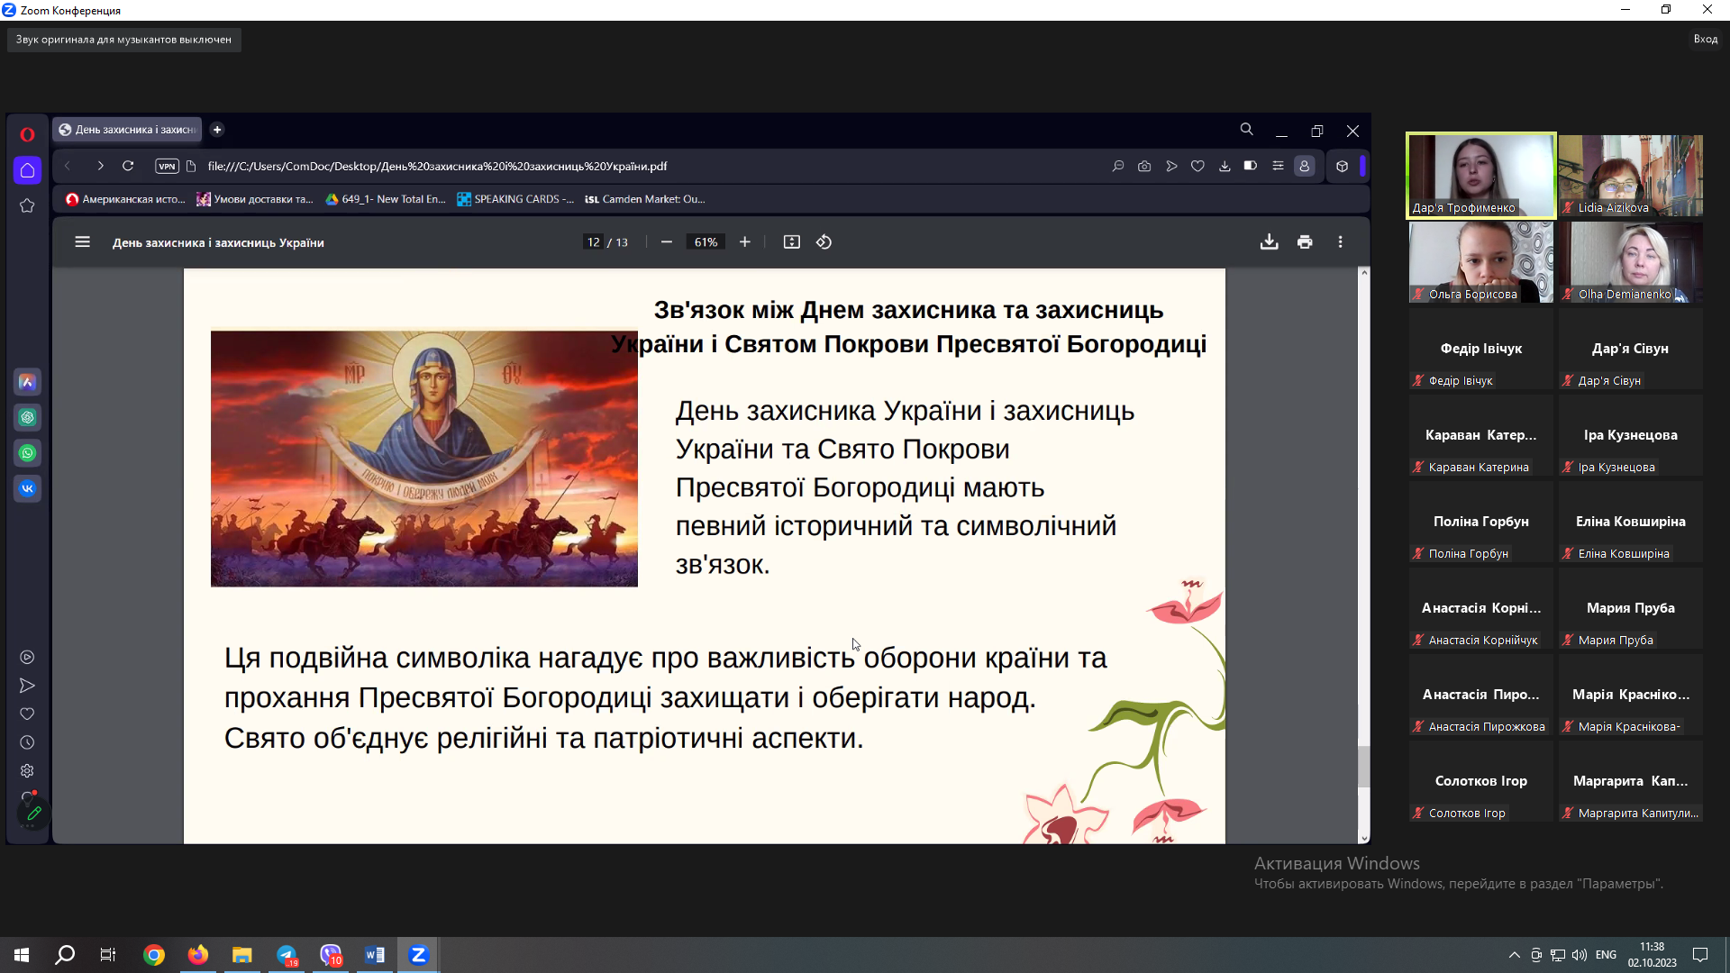Open the PDF three-dot more options menu

(x=1340, y=242)
